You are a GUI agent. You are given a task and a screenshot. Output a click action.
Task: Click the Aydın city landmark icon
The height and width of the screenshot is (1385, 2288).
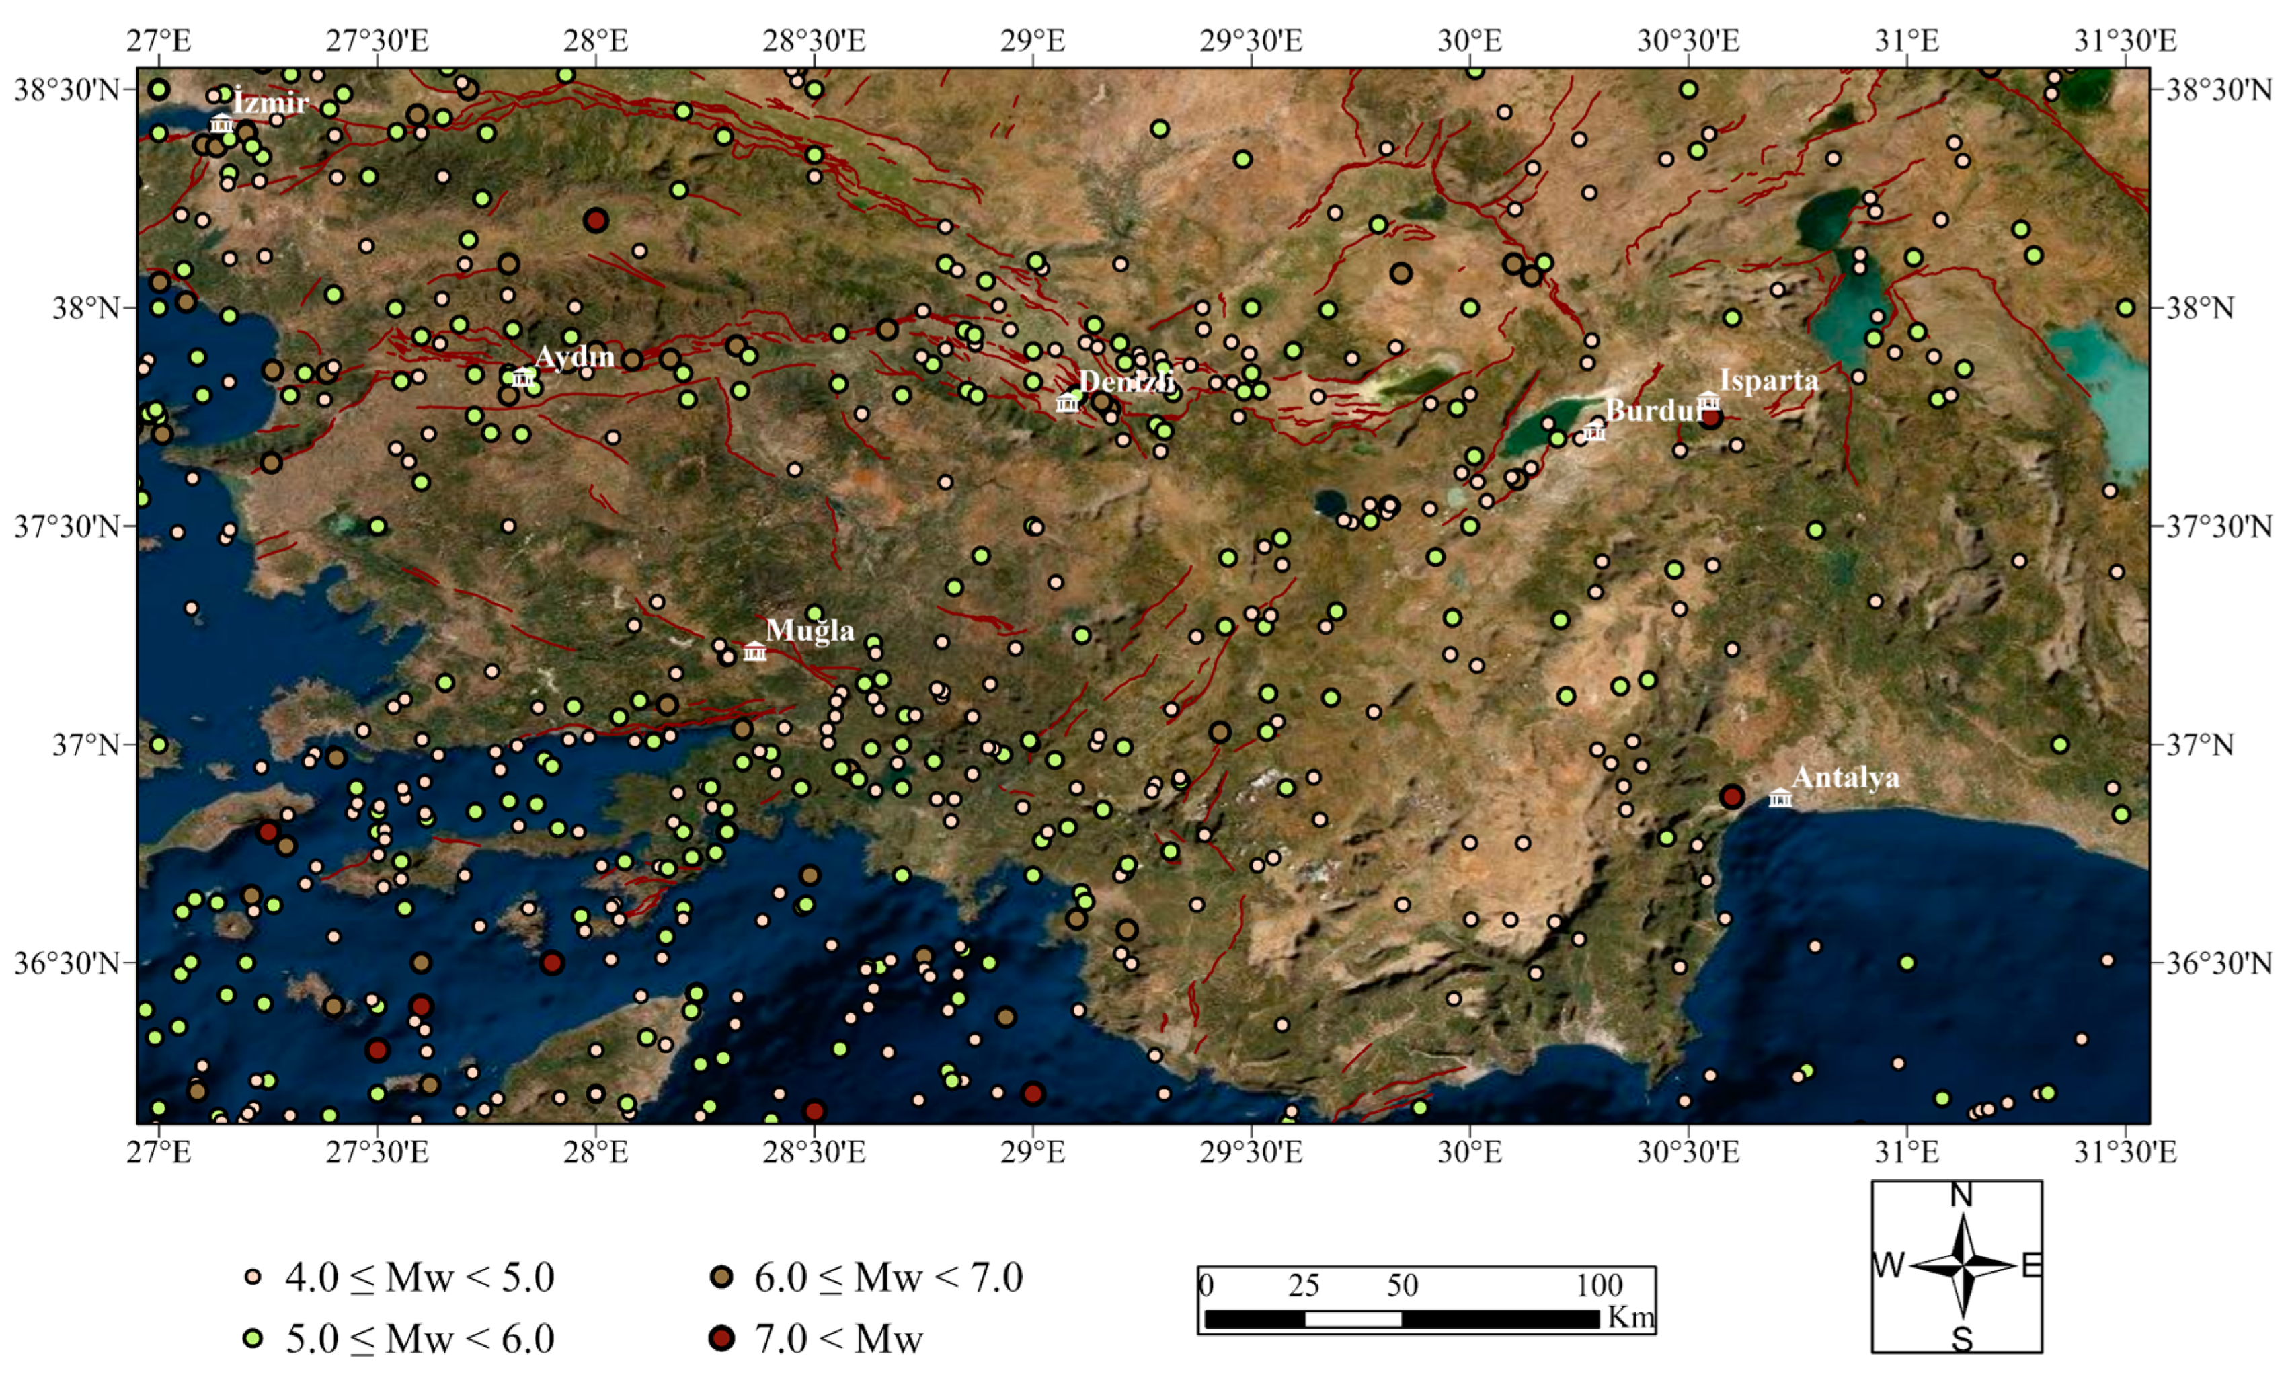click(x=523, y=377)
